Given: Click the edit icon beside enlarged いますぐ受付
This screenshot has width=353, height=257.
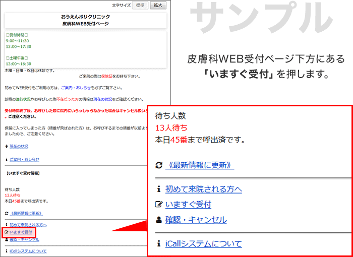Looking at the screenshot, I should [159, 205].
